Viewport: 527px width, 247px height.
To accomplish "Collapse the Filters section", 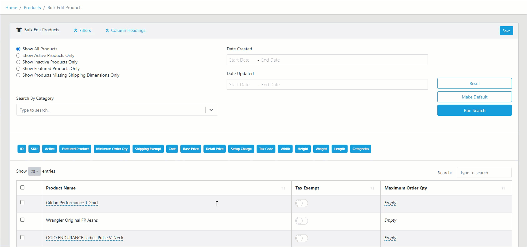I will [x=83, y=30].
